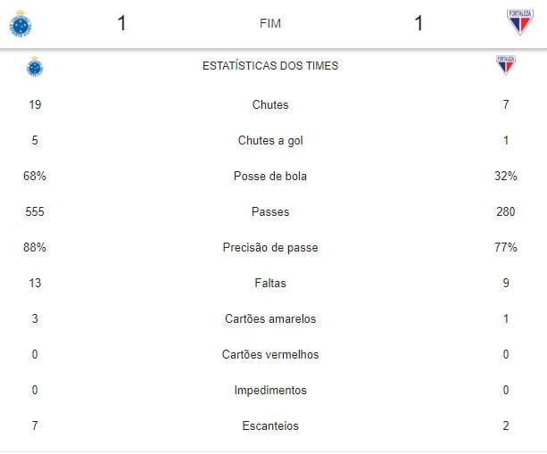547x454 pixels.
Task: Select the Precisão de passe label
Action: (x=270, y=247)
